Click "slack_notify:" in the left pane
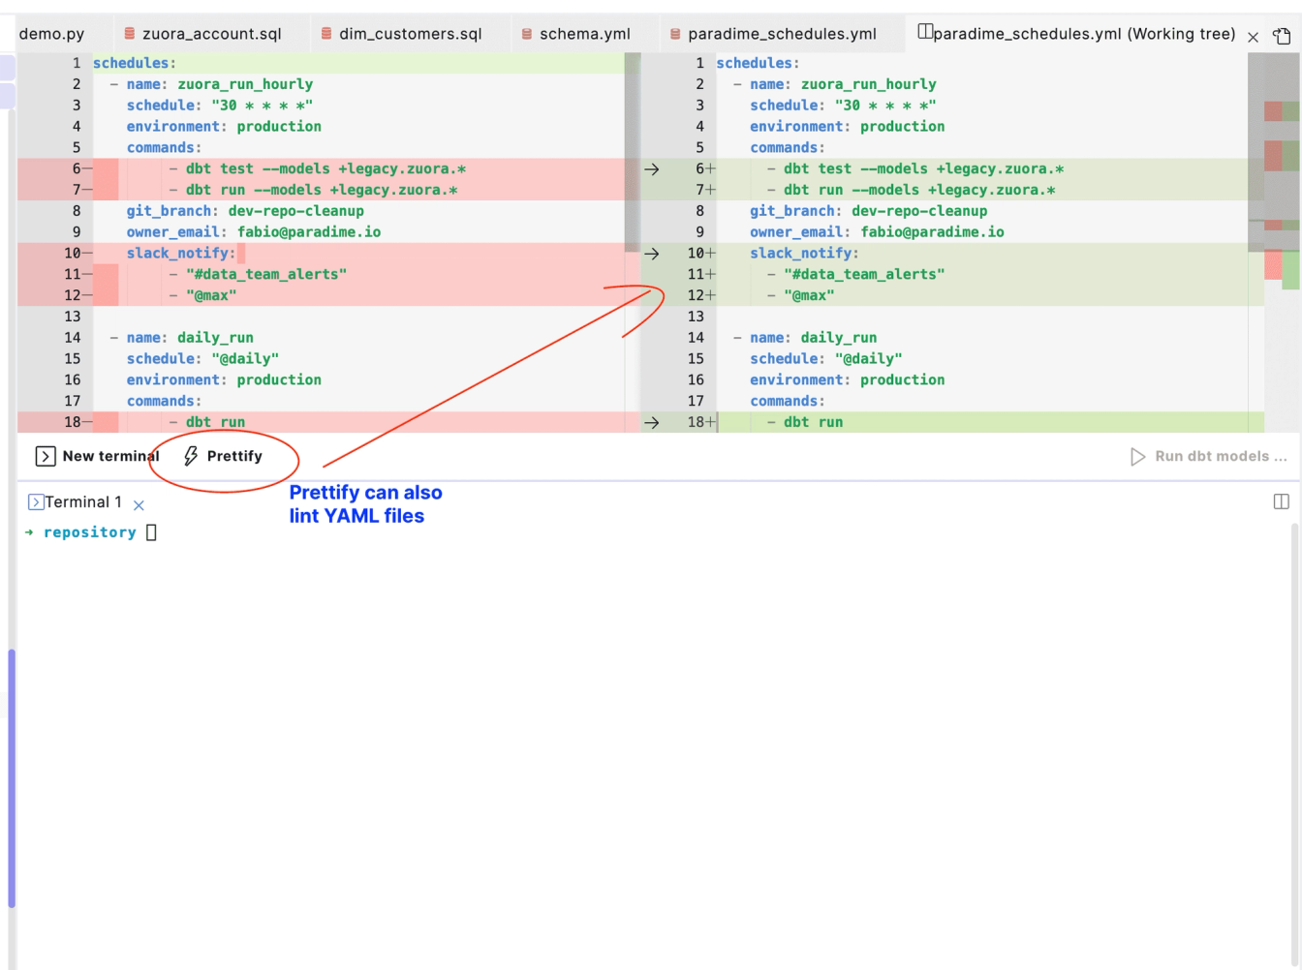The image size is (1302, 970). [181, 254]
